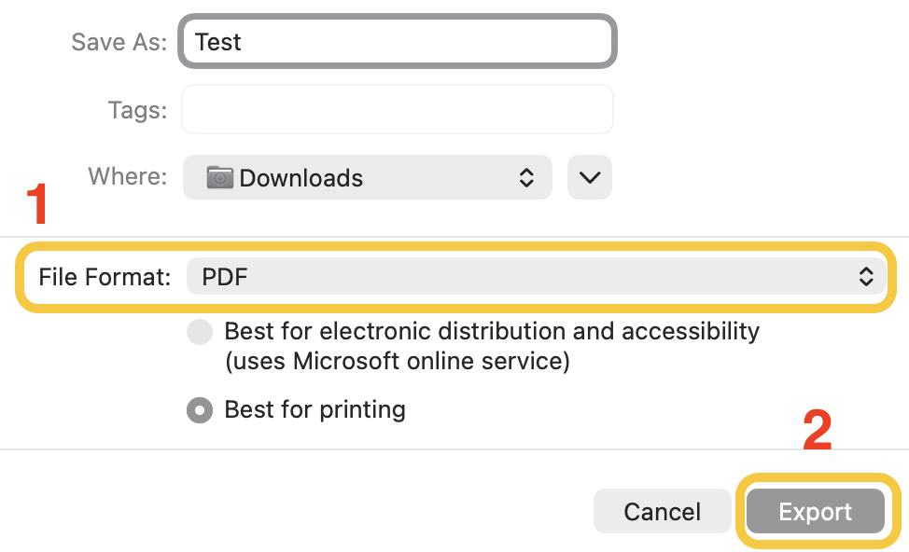This screenshot has height=552, width=909.
Task: Select the Best for printing radio button
Action: (200, 410)
